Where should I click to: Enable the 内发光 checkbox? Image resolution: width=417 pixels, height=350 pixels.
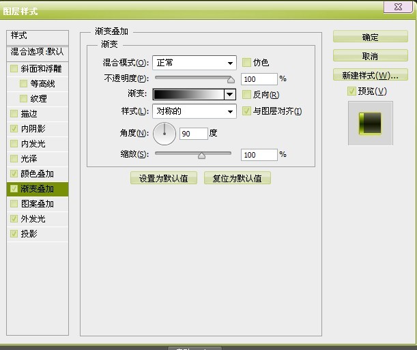tap(14, 144)
